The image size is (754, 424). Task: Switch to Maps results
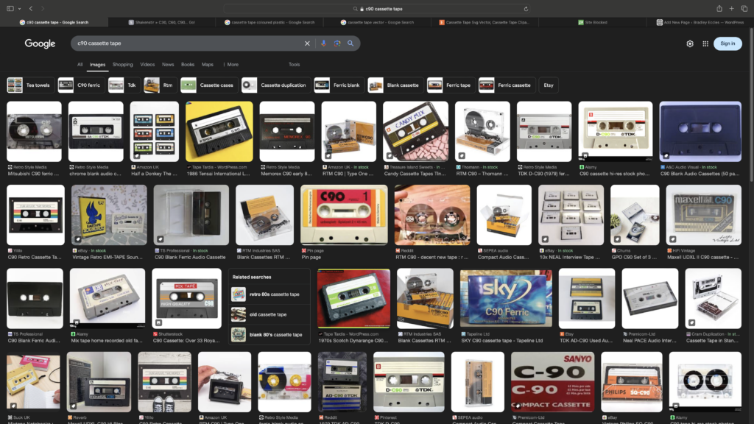[x=207, y=65]
